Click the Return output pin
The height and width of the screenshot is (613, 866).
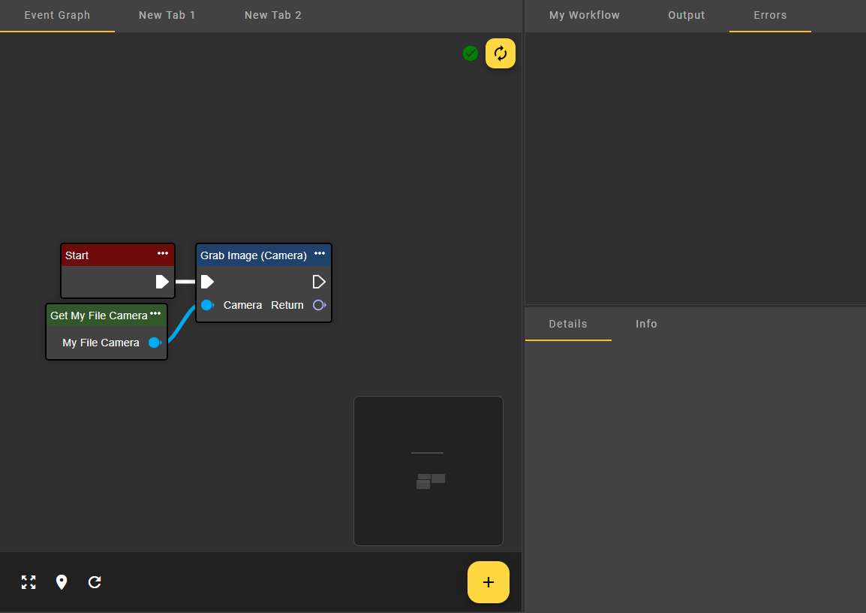point(319,305)
